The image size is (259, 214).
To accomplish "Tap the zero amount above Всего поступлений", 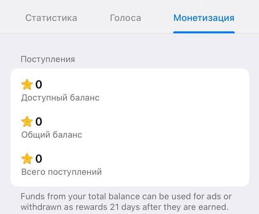I will click(39, 159).
